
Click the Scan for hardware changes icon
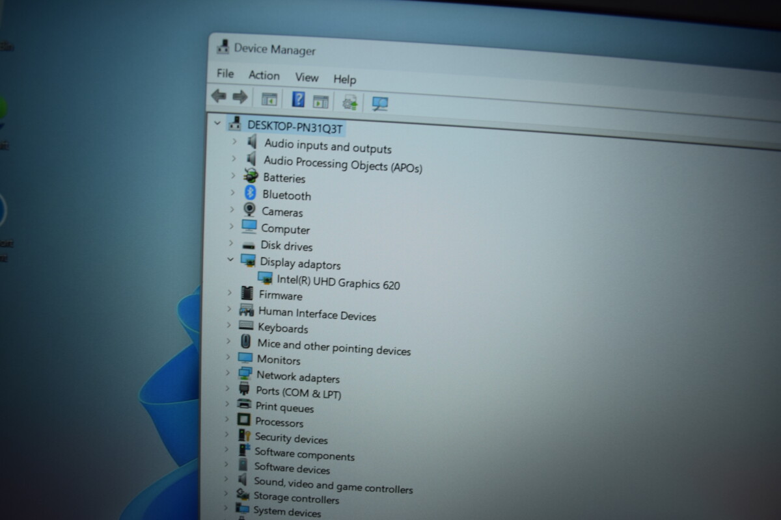pyautogui.click(x=380, y=103)
